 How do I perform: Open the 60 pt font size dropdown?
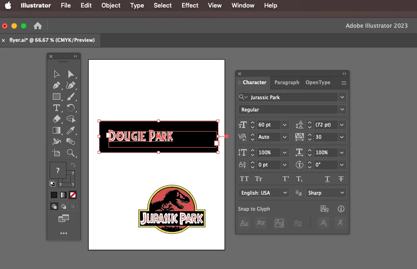(284, 125)
